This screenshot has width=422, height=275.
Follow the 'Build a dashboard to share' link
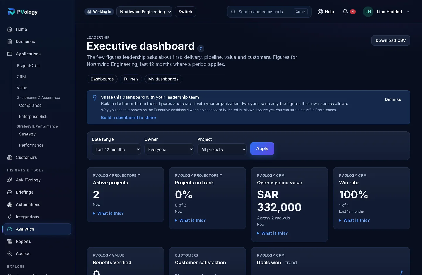point(128,118)
